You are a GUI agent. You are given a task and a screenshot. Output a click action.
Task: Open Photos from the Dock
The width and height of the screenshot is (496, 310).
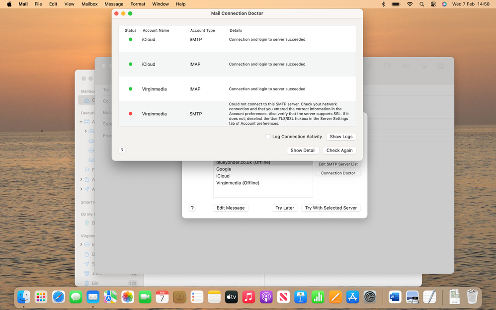[128, 297]
